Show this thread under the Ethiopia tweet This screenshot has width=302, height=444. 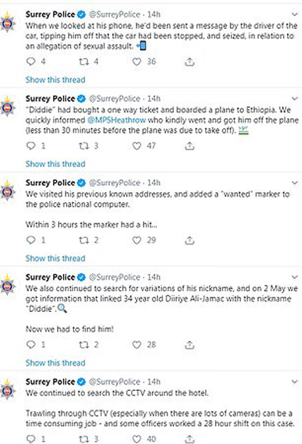pyautogui.click(x=55, y=164)
